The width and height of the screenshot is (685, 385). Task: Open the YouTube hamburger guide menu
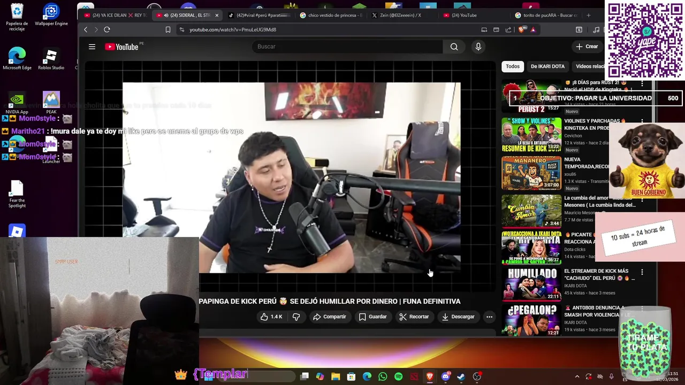(92, 47)
